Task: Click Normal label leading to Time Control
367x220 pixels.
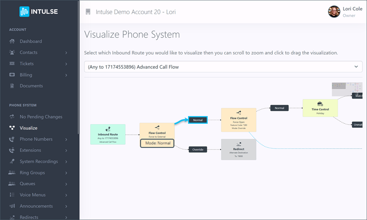Action: click(279, 108)
